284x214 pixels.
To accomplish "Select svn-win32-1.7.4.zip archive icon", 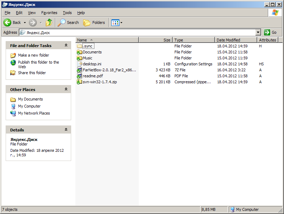I will coord(80,82).
